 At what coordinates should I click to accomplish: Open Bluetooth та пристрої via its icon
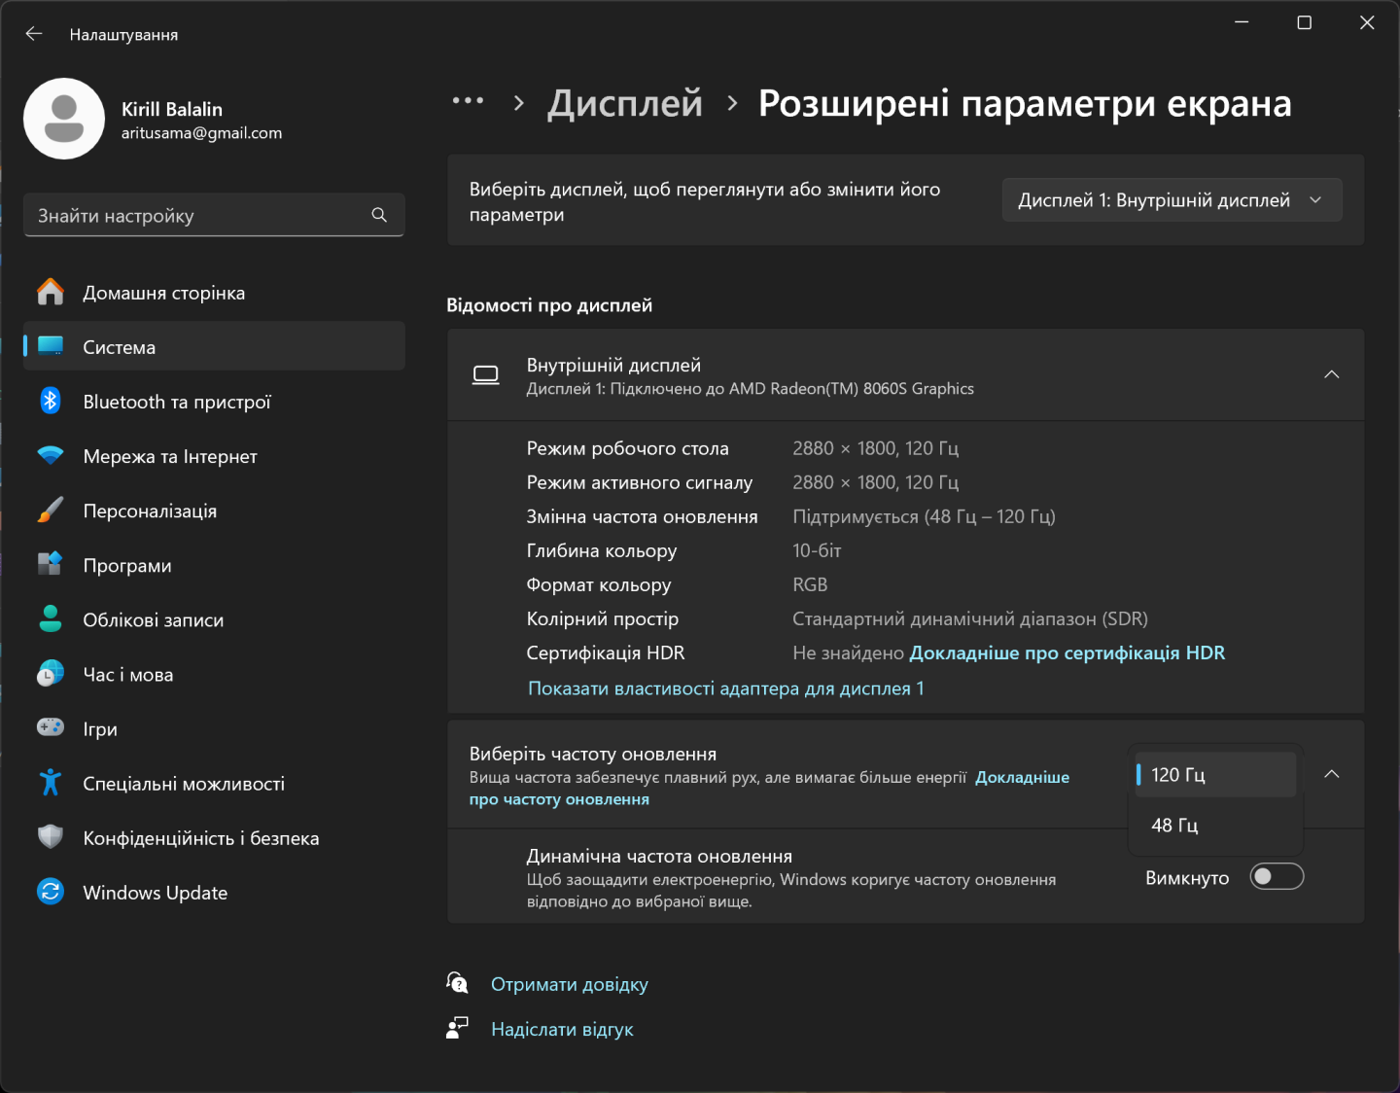51,401
